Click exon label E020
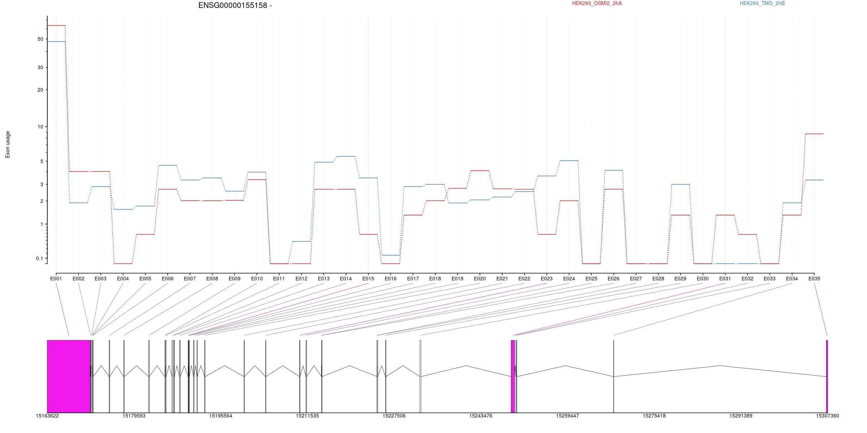867x433 pixels. pos(480,279)
